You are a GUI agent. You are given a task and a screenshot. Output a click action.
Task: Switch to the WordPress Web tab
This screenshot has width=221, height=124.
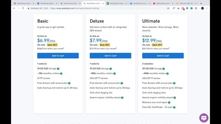pyautogui.click(x=47, y=3)
